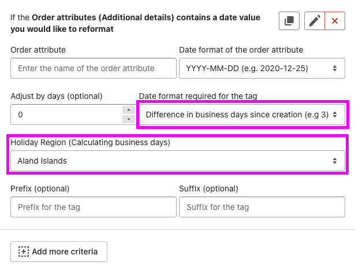Edit the criteria using the pencil icon
Image resolution: width=355 pixels, height=266 pixels.
315,21
